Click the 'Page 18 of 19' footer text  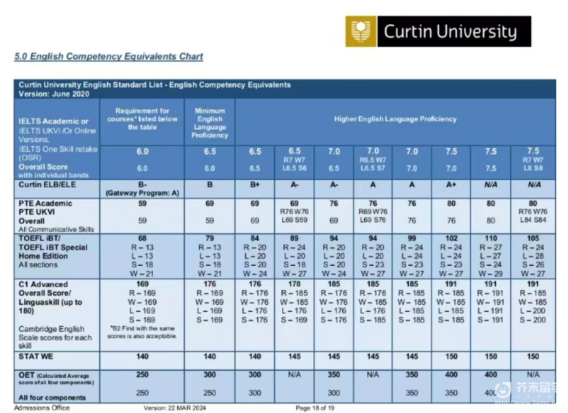pos(315,408)
